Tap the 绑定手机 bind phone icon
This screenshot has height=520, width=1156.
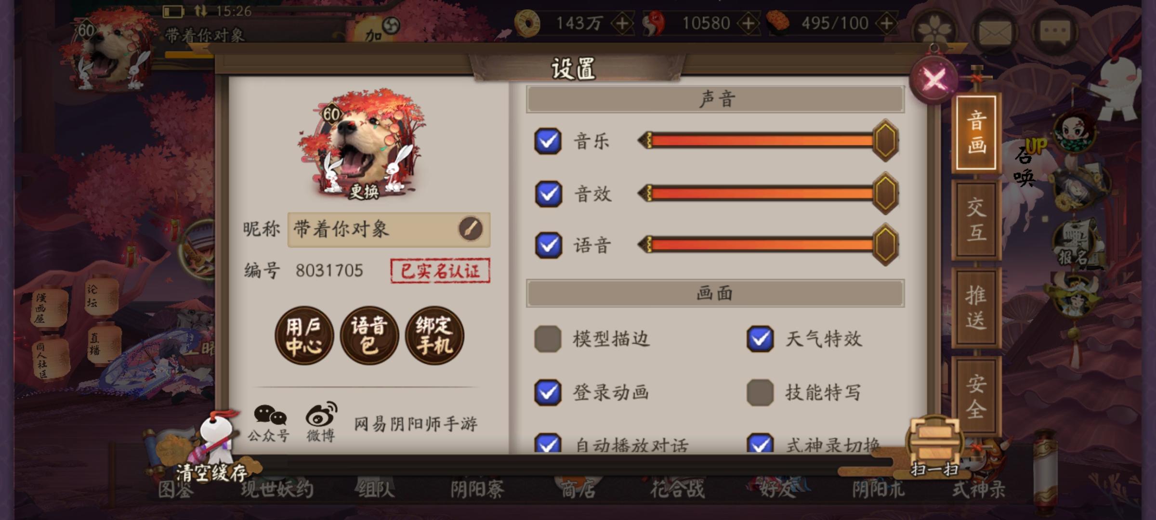[x=434, y=336]
